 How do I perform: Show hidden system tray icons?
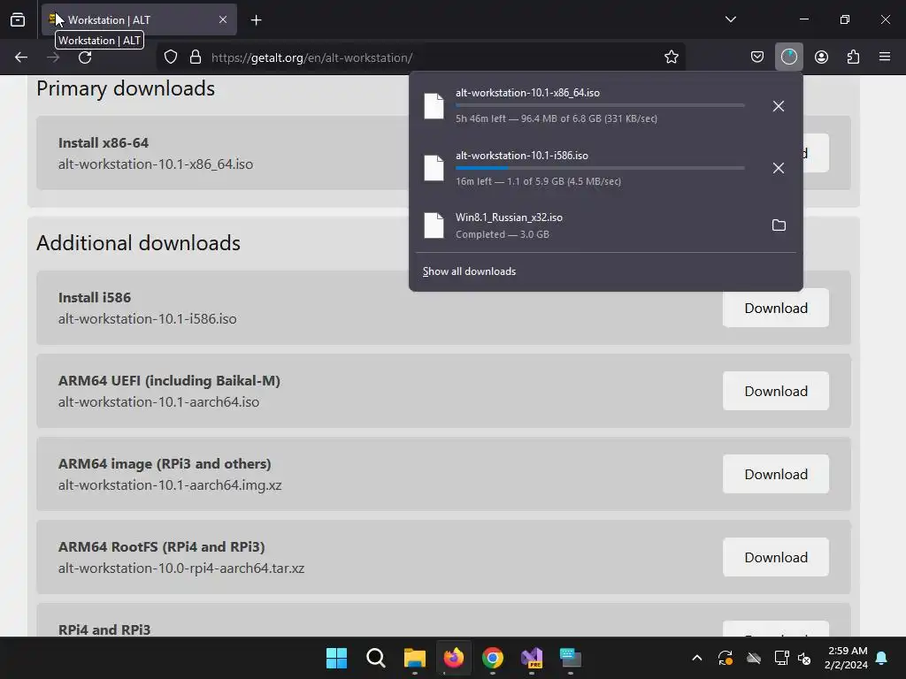point(697,658)
